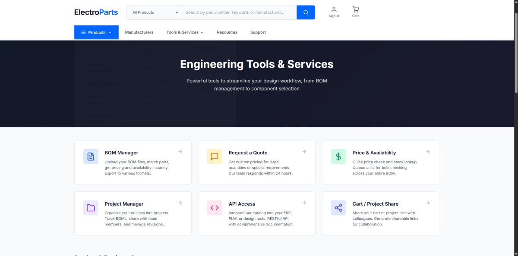Select the API Access code brackets icon

tap(215, 208)
